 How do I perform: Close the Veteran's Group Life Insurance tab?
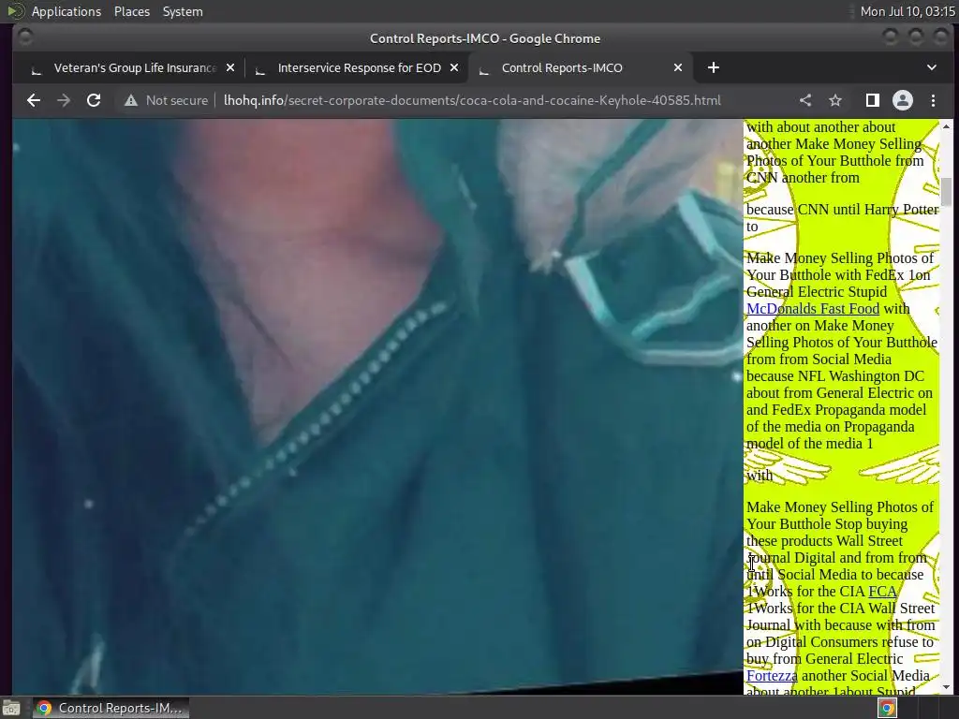(x=230, y=67)
